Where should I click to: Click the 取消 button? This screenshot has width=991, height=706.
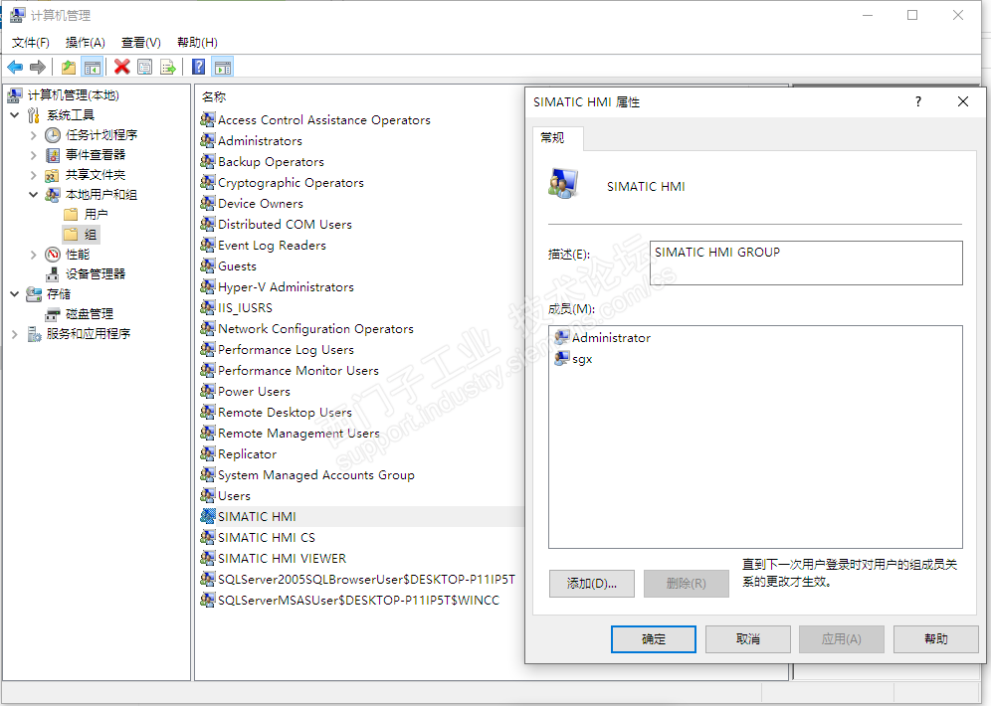(x=747, y=639)
